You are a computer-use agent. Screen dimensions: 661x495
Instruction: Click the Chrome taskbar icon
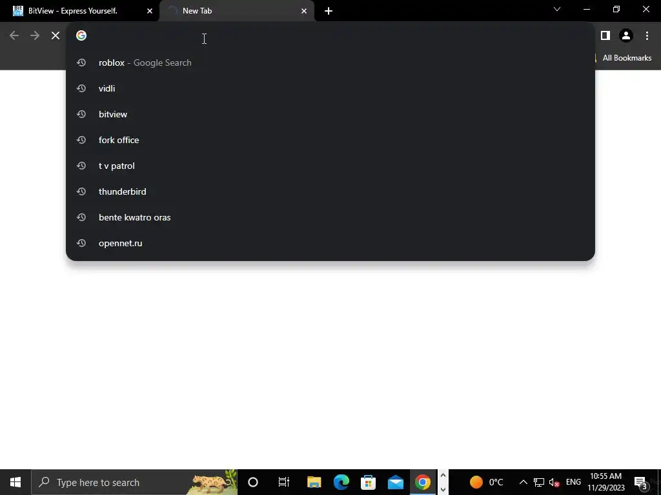point(422,482)
